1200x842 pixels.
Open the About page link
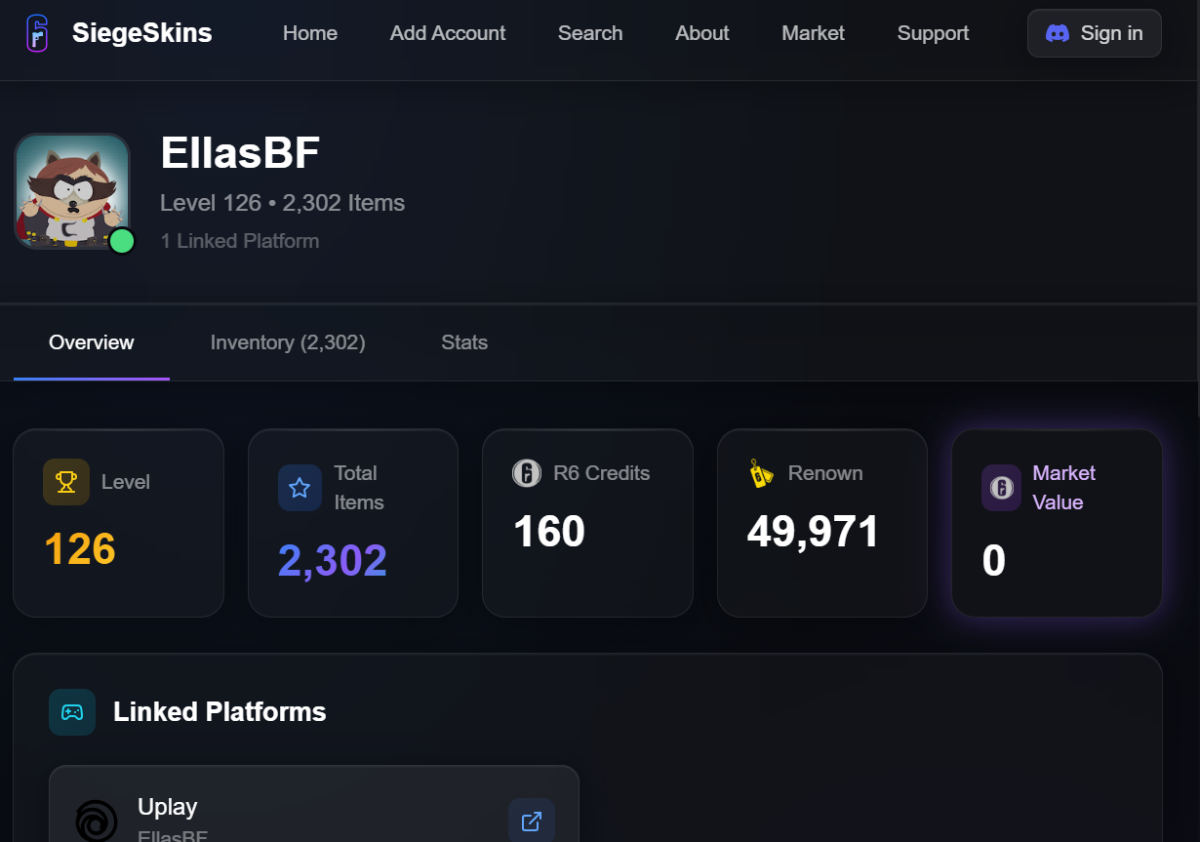[702, 33]
